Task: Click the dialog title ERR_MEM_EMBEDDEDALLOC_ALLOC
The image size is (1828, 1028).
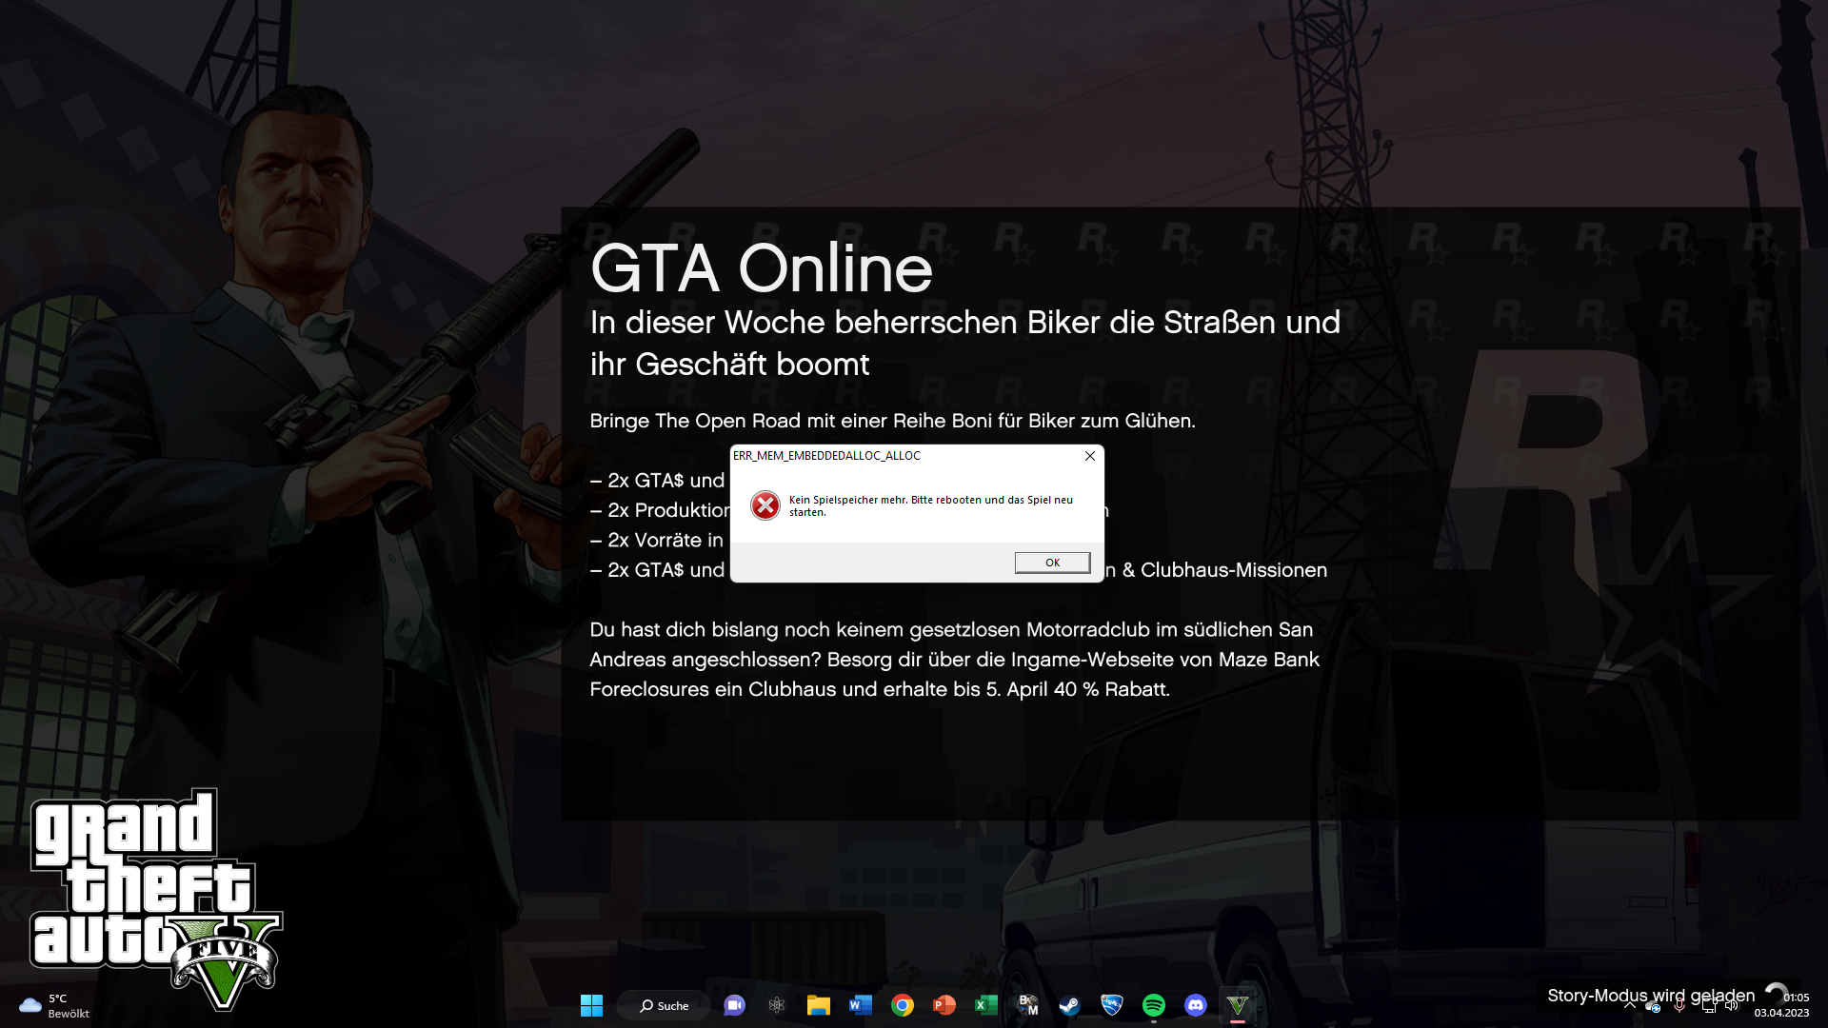Action: [826, 456]
